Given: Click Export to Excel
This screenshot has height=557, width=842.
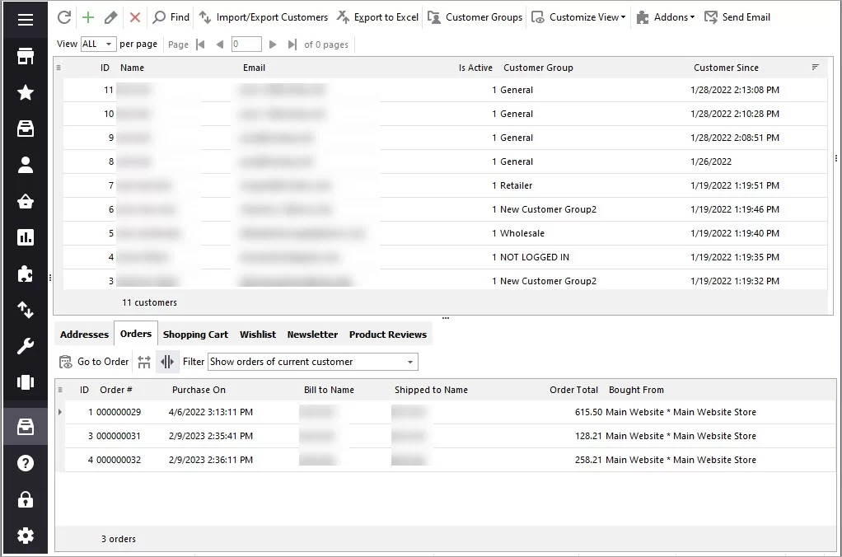Looking at the screenshot, I should (x=377, y=17).
